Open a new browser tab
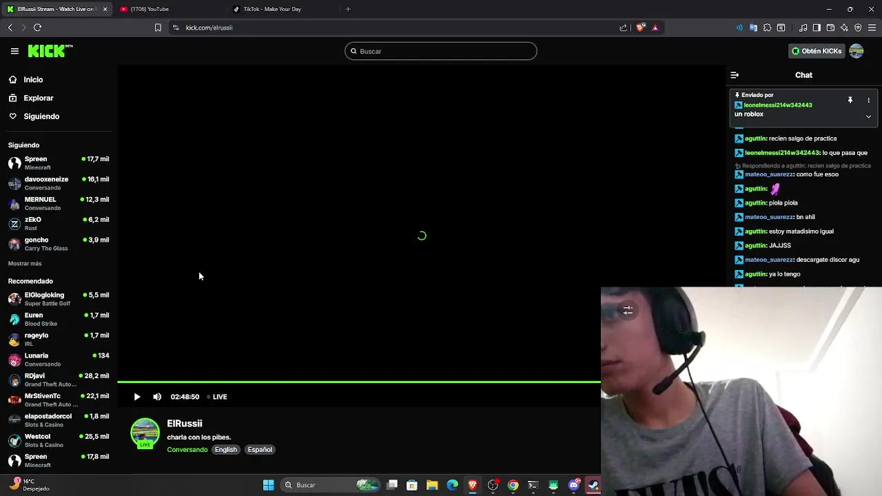 (348, 9)
